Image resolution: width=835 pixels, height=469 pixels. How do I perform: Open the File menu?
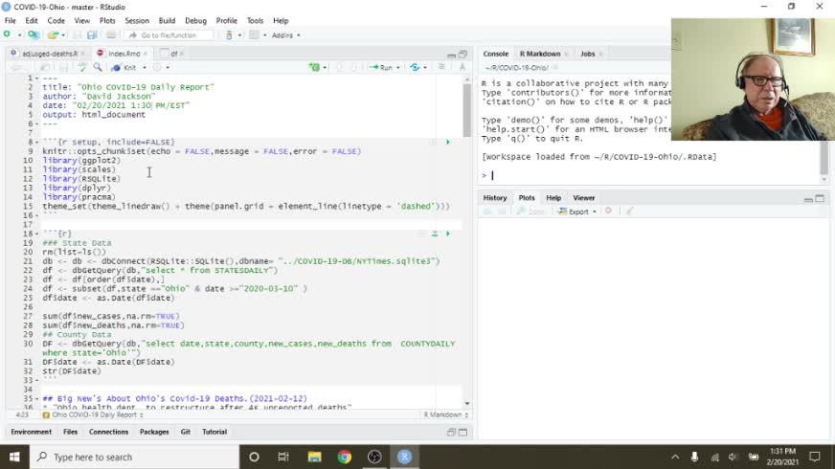point(11,21)
